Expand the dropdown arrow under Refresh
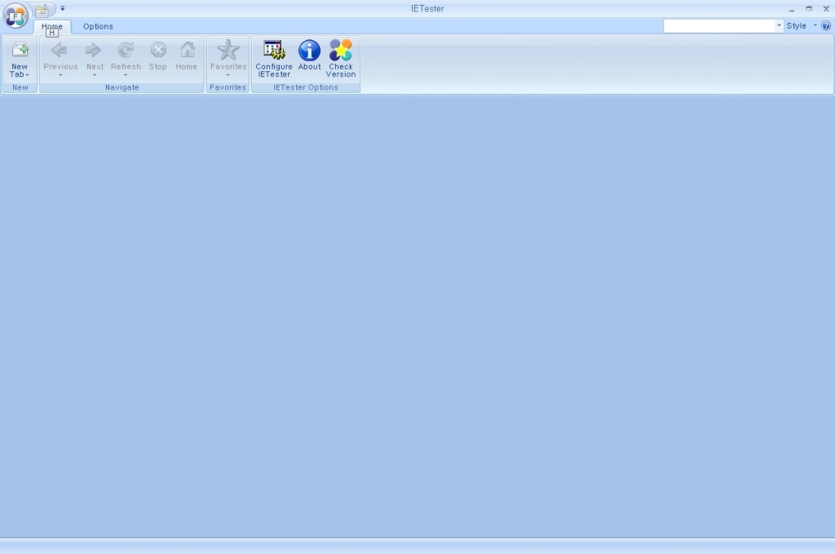The width and height of the screenshot is (835, 554). (126, 75)
